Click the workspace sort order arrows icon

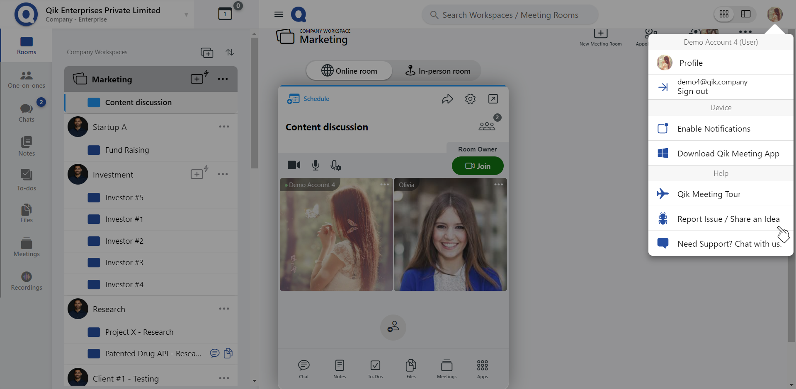(230, 53)
